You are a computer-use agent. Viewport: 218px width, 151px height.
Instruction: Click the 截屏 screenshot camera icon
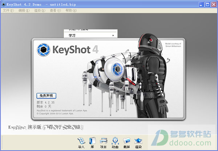coord(126,143)
